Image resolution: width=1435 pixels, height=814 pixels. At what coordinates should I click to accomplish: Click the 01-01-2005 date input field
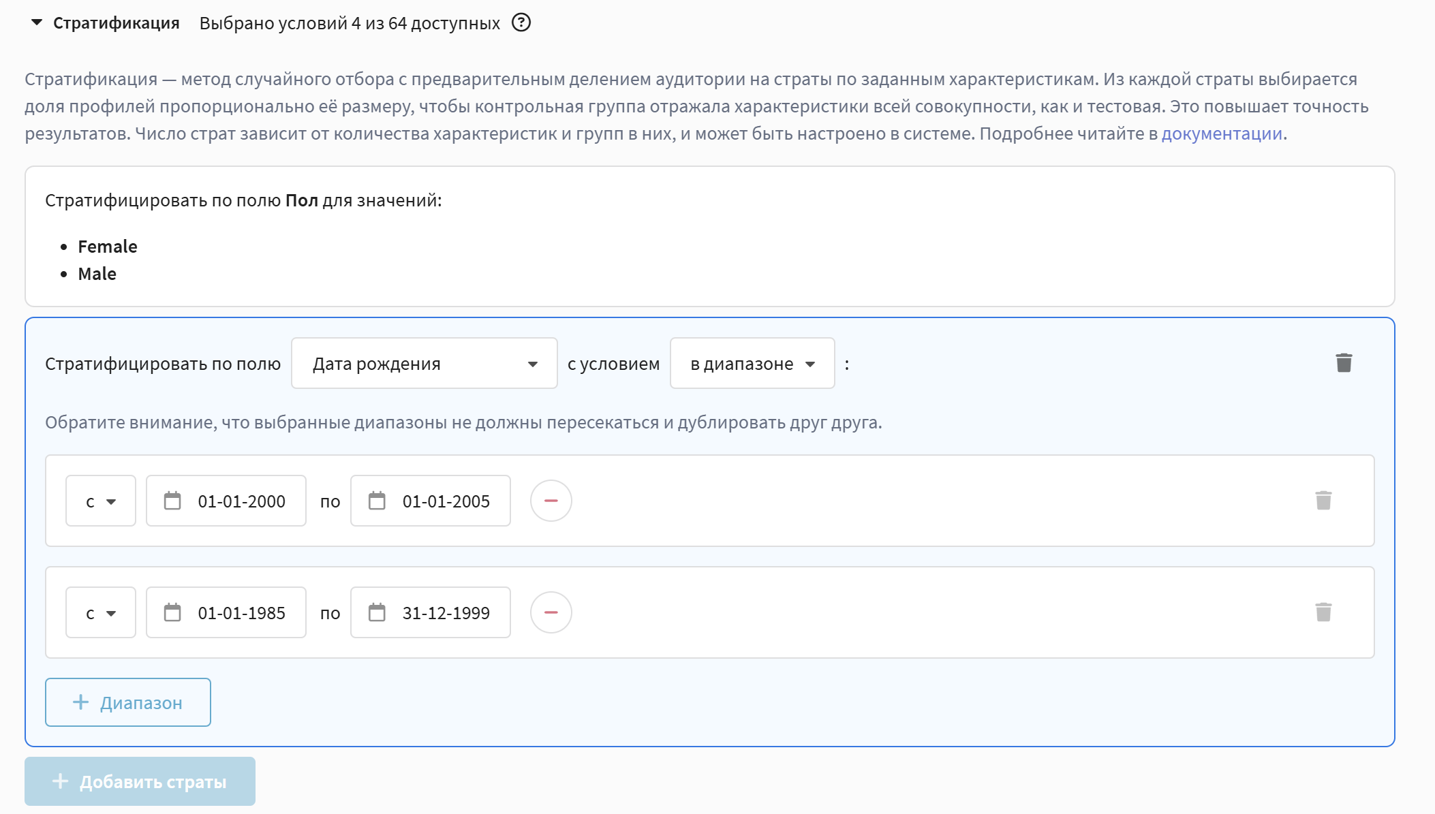point(446,501)
